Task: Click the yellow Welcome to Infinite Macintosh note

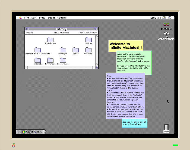Action: 125,46
